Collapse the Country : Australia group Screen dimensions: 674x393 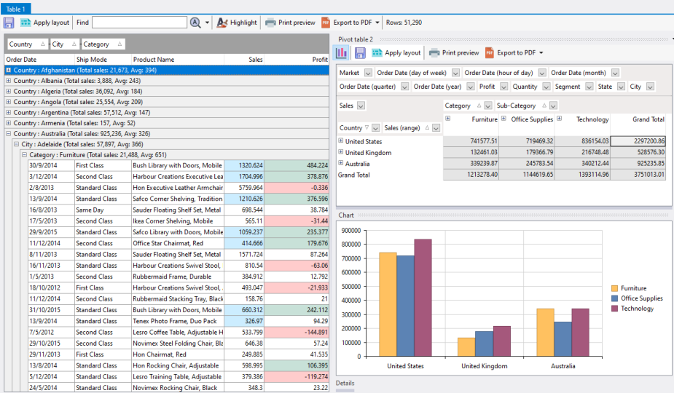coord(9,134)
